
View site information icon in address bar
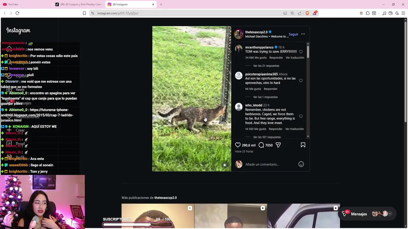(x=92, y=13)
